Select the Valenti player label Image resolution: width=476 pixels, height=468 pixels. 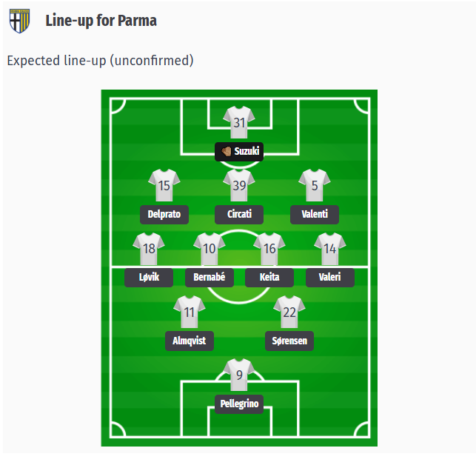point(315,215)
